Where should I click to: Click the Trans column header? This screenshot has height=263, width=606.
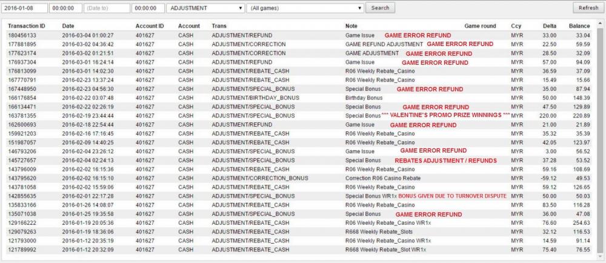pos(219,26)
